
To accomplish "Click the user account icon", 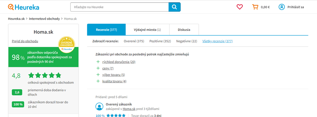I will [281, 7].
